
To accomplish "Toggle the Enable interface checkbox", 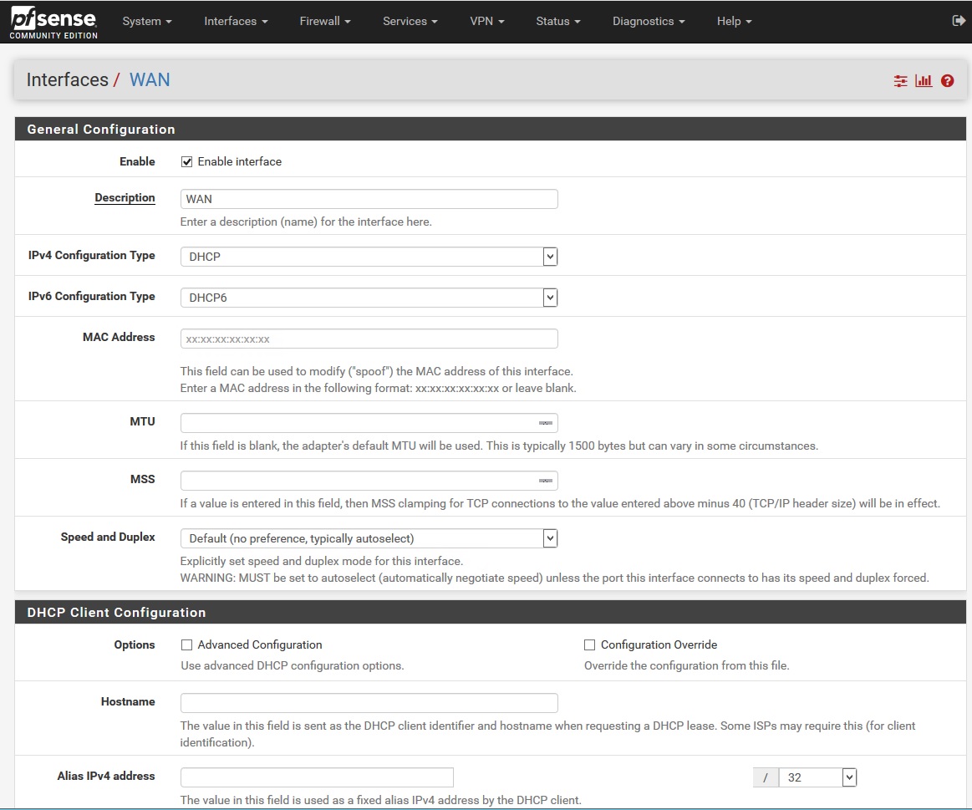I will 186,162.
